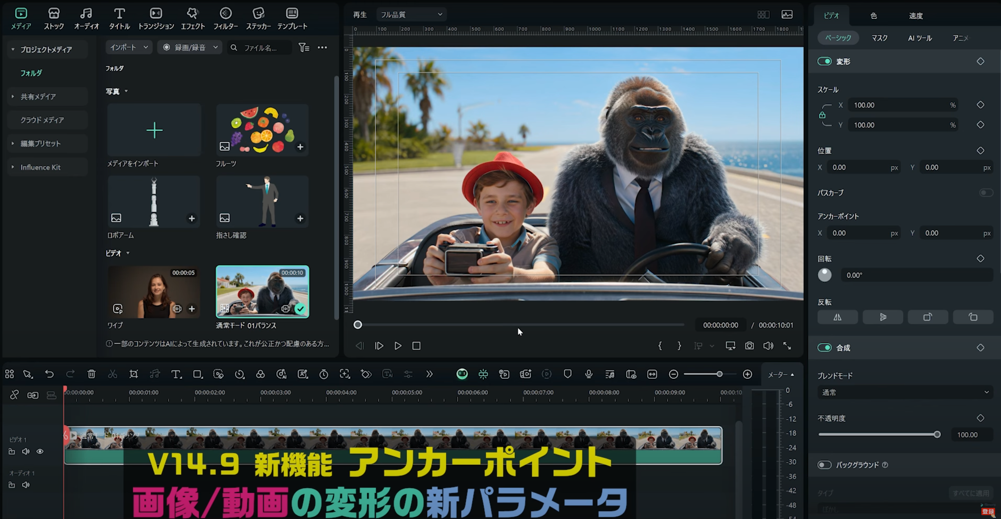Step to previous frame in preview
Image resolution: width=1001 pixels, height=519 pixels.
pos(359,346)
